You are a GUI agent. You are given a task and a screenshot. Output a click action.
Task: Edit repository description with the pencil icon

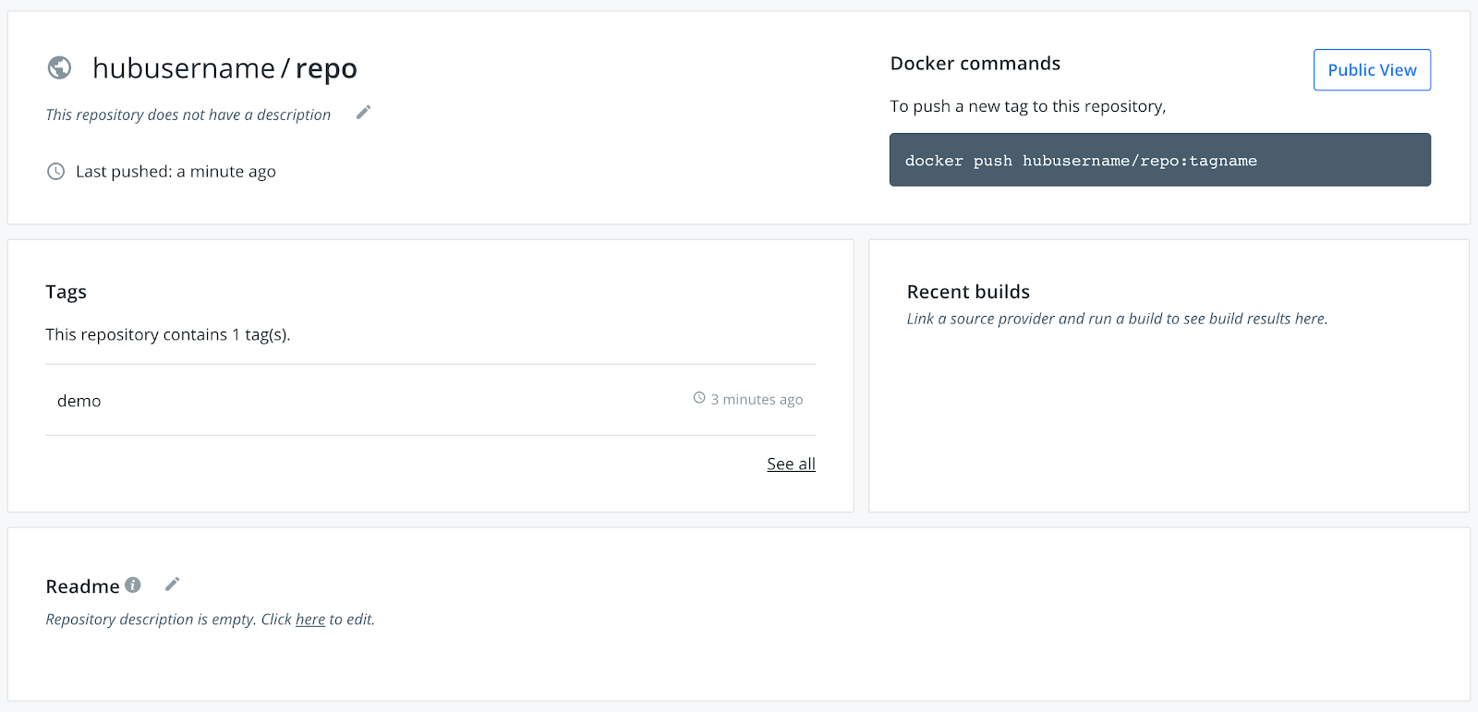click(x=363, y=112)
